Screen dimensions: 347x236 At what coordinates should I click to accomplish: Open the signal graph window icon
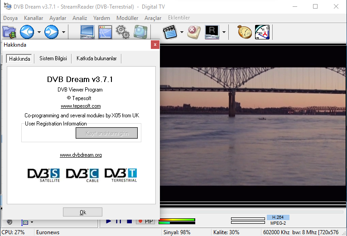pyautogui.click(x=105, y=32)
